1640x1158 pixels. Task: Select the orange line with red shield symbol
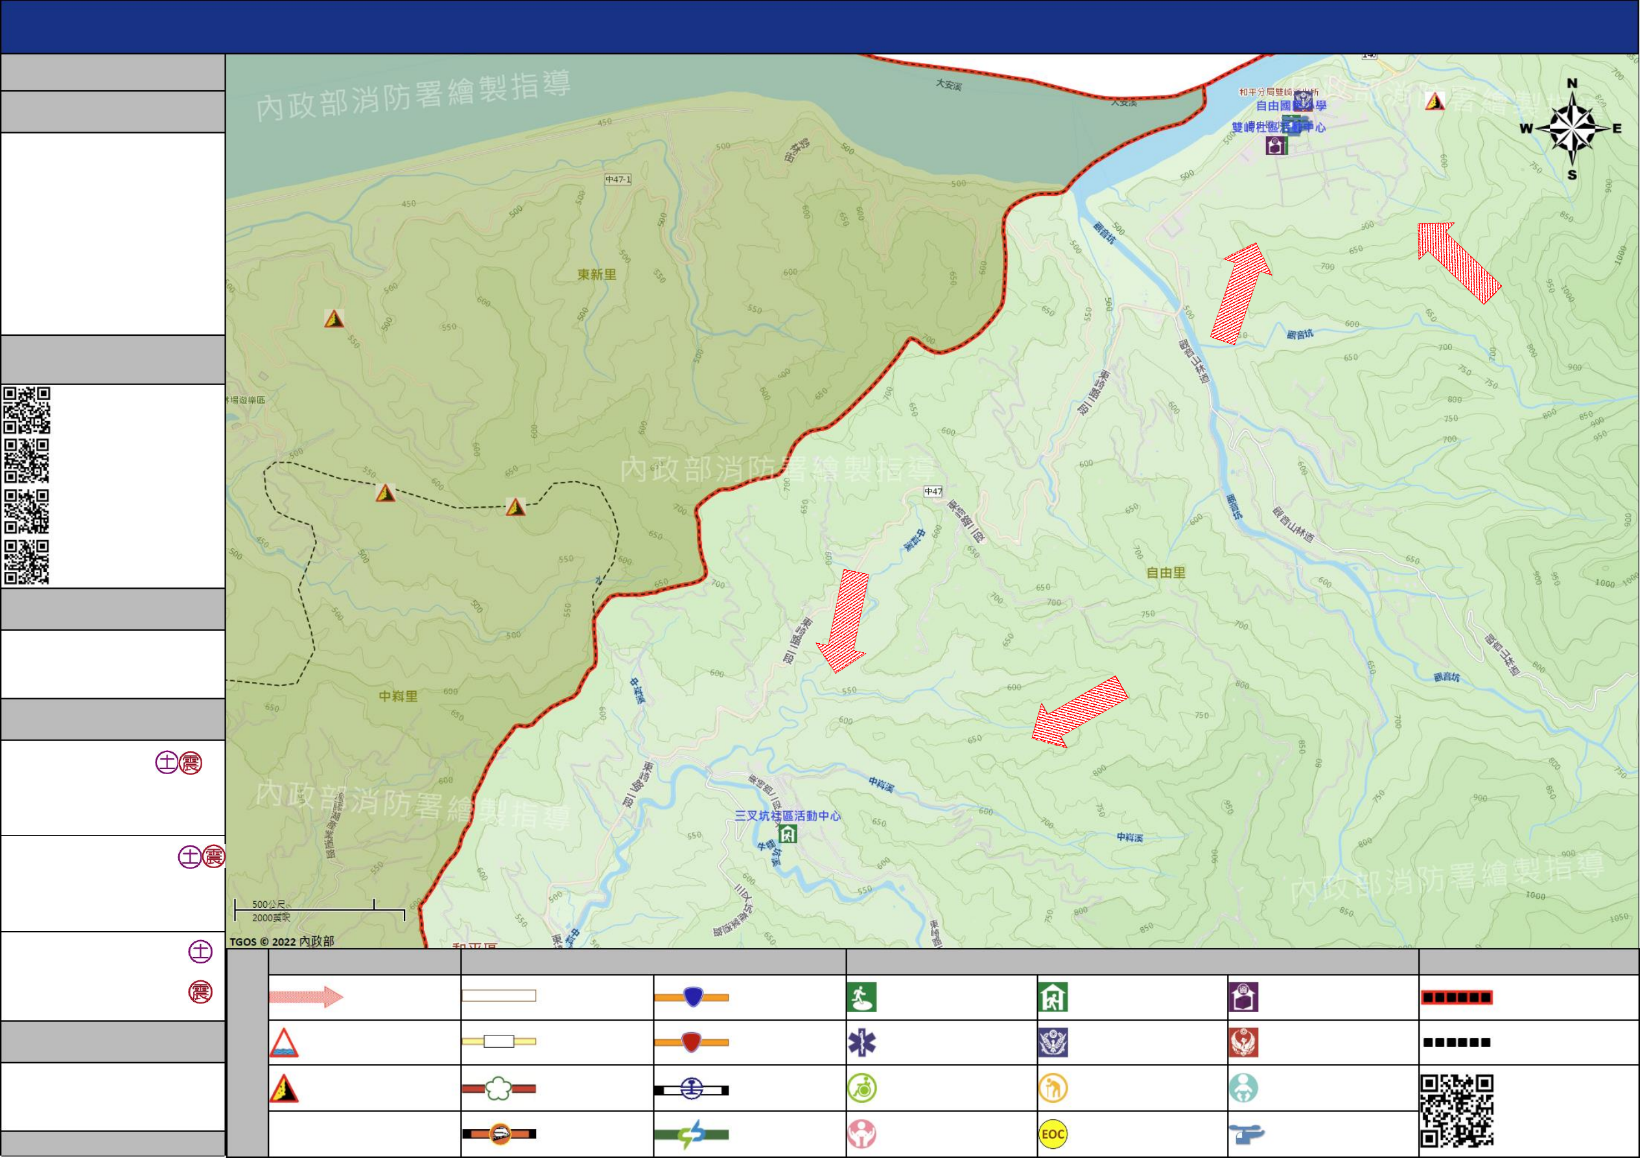coord(692,1043)
